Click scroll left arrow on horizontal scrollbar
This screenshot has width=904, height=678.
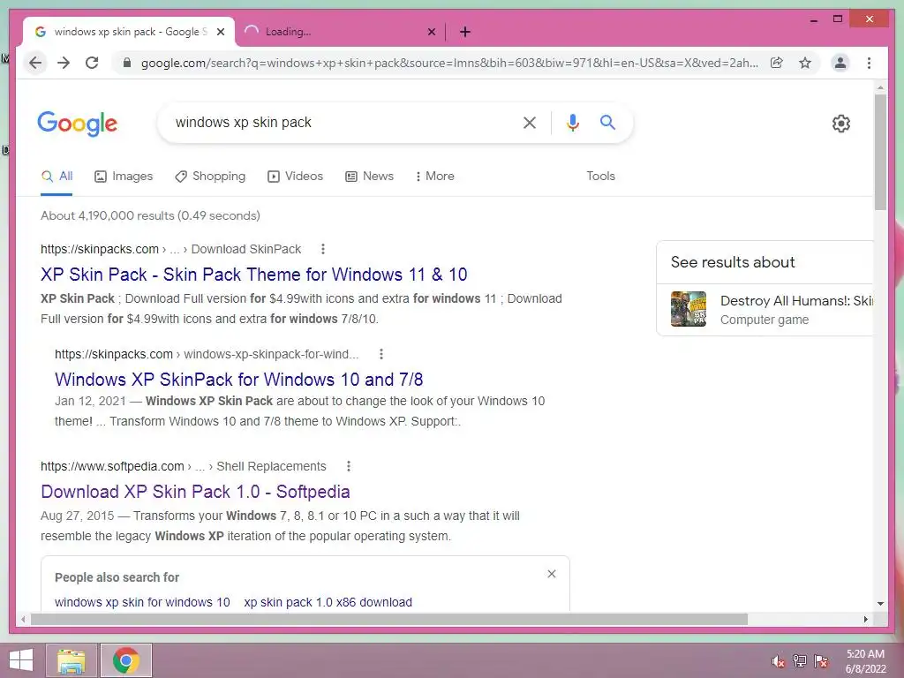pyautogui.click(x=22, y=619)
